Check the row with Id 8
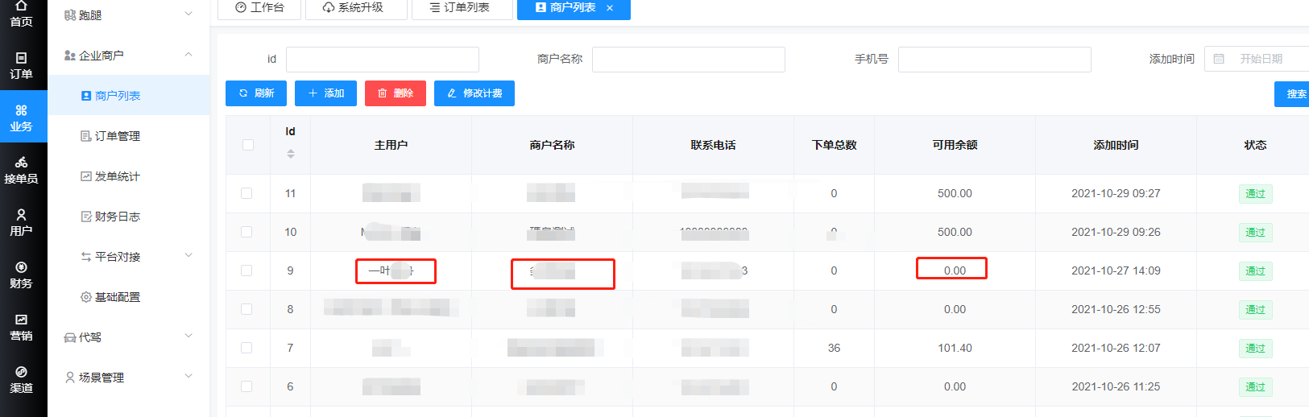Screen dimensions: 1309x417 click(x=246, y=309)
